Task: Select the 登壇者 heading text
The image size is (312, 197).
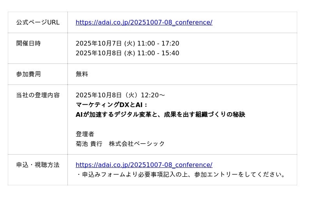Action: [x=85, y=134]
